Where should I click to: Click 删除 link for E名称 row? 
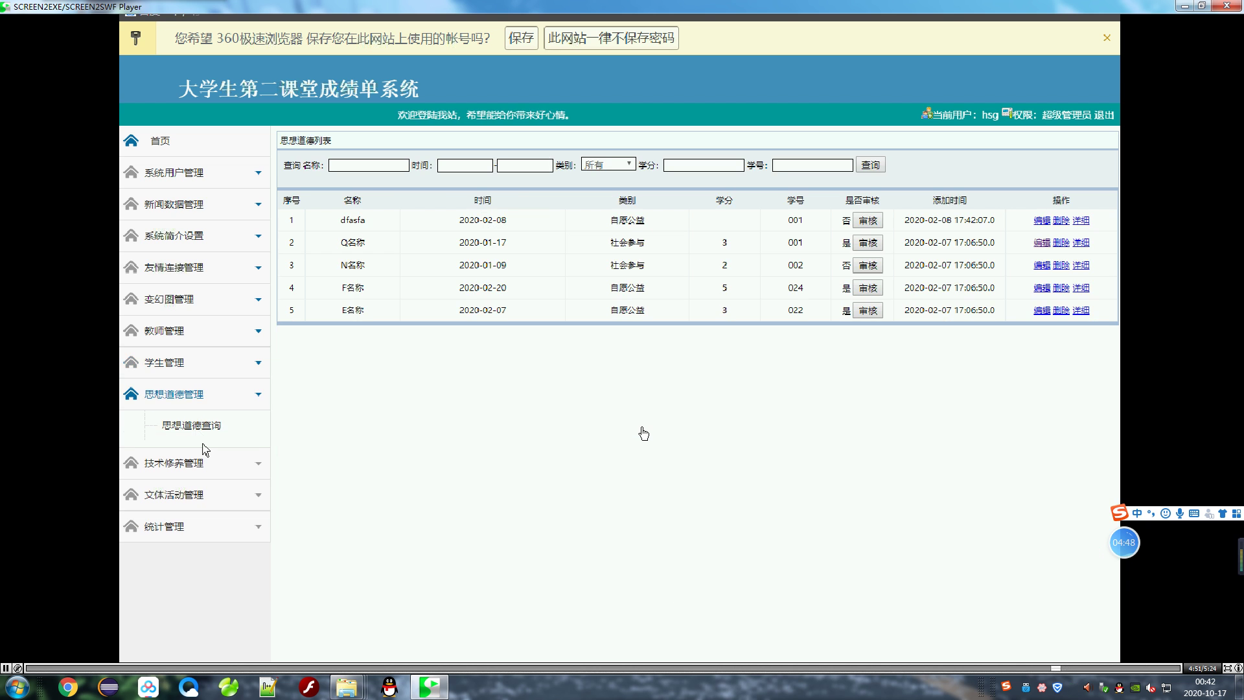click(1061, 310)
